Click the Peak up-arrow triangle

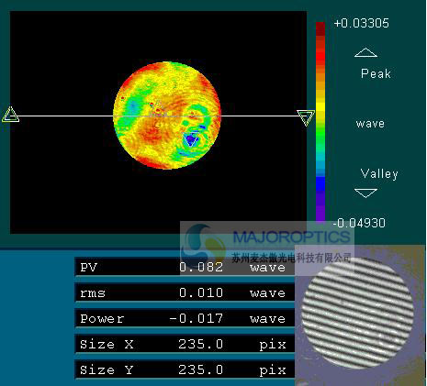click(x=365, y=52)
